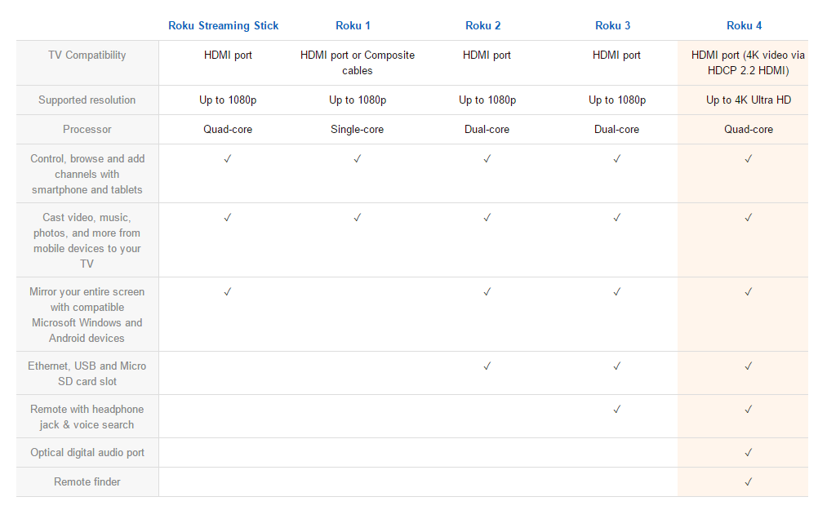Open the Roku 1 header link
Screen dimensions: 818x519
353,25
